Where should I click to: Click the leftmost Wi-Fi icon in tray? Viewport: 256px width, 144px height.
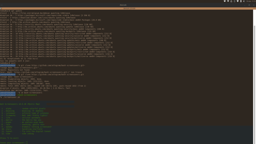224,1
